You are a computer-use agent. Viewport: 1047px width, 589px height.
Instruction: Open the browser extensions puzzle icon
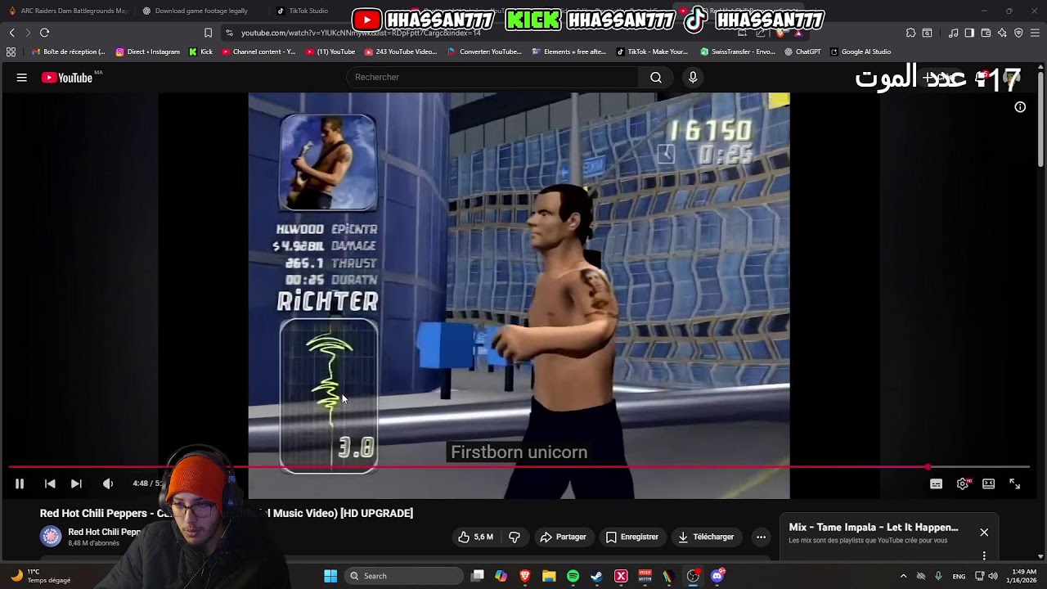910,33
